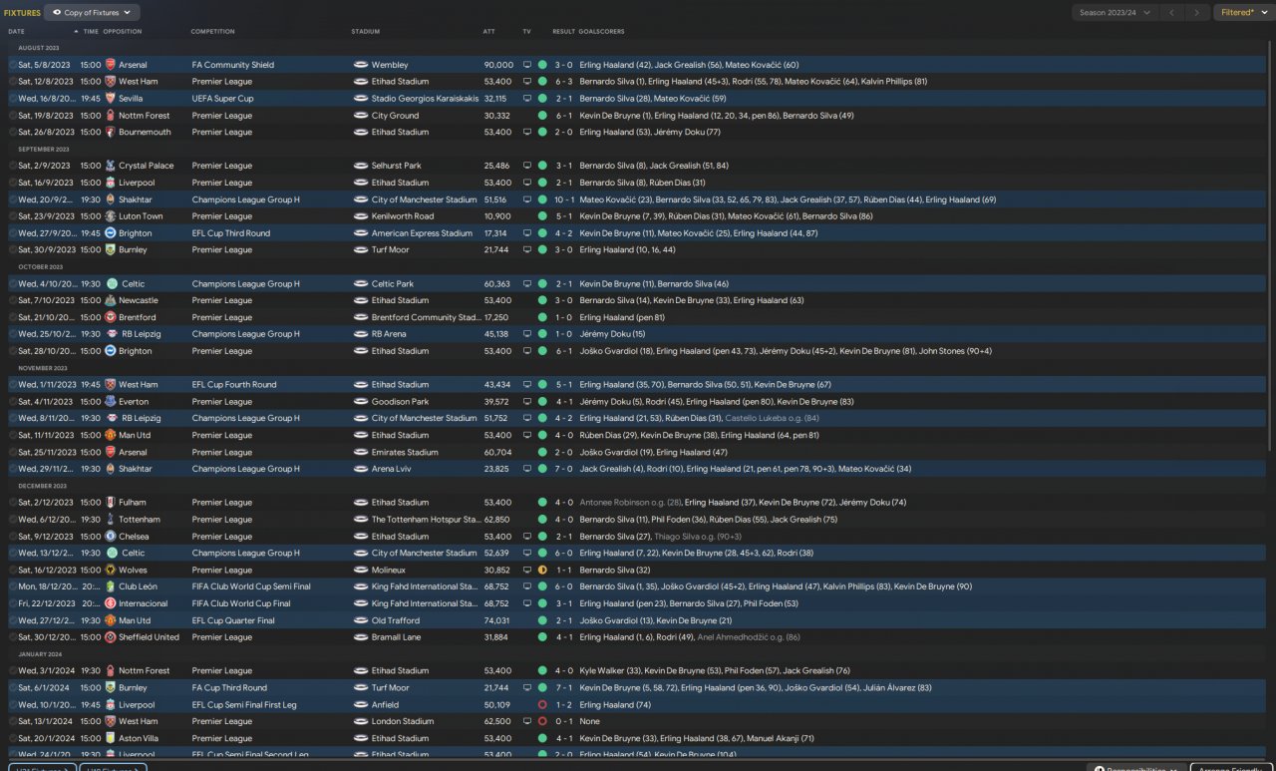
Task: Go to the next season with the right arrow
Action: [1197, 13]
